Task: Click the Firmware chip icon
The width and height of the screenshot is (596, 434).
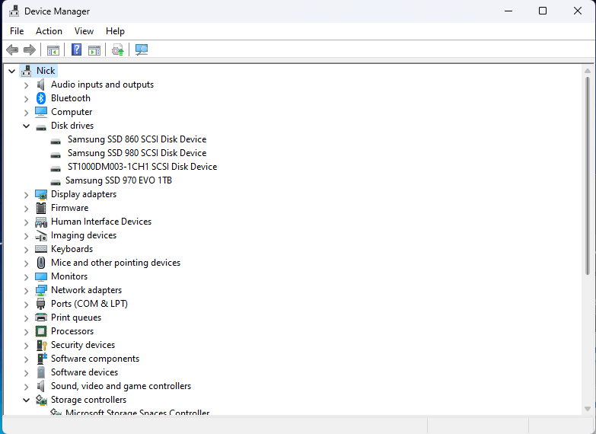Action: click(41, 208)
